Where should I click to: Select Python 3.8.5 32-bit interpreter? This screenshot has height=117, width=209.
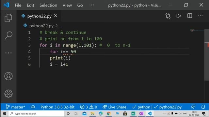coord(57,107)
